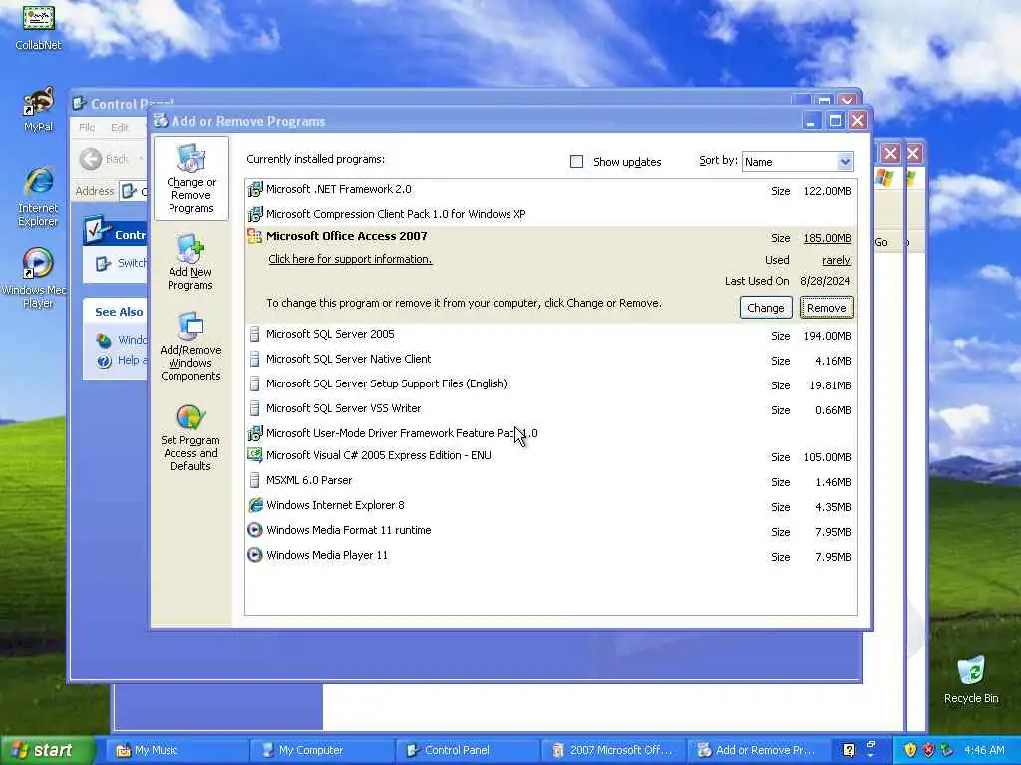Select Microsoft .NET Framework 2.0 entry
The width and height of the screenshot is (1021, 765).
550,190
